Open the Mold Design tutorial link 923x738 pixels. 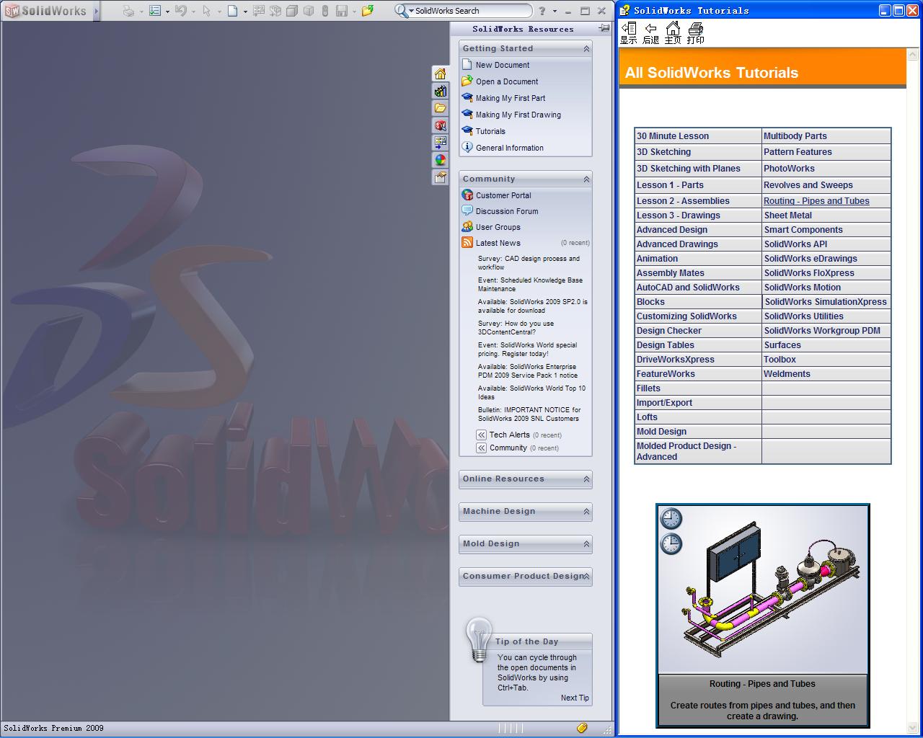pyautogui.click(x=661, y=432)
